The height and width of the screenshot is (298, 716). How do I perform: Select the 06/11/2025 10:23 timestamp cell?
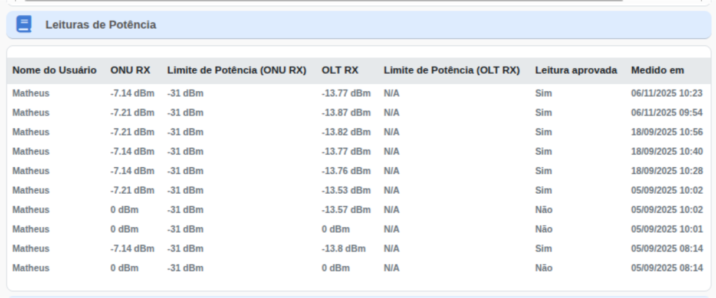pyautogui.click(x=666, y=93)
